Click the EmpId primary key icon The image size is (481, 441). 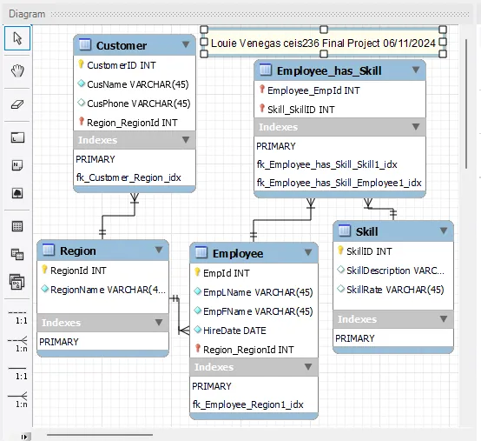[197, 272]
